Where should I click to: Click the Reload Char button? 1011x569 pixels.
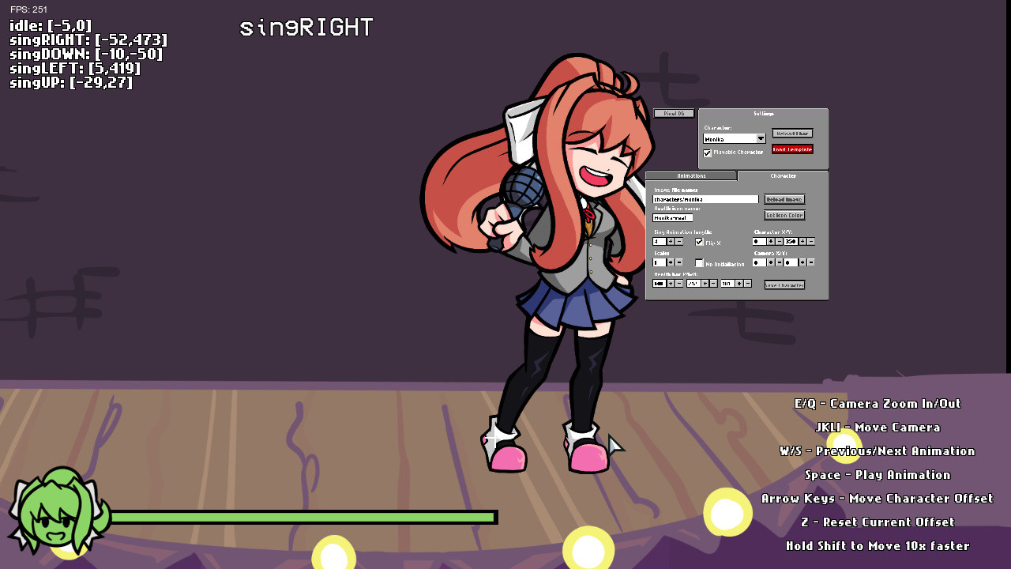coord(793,133)
